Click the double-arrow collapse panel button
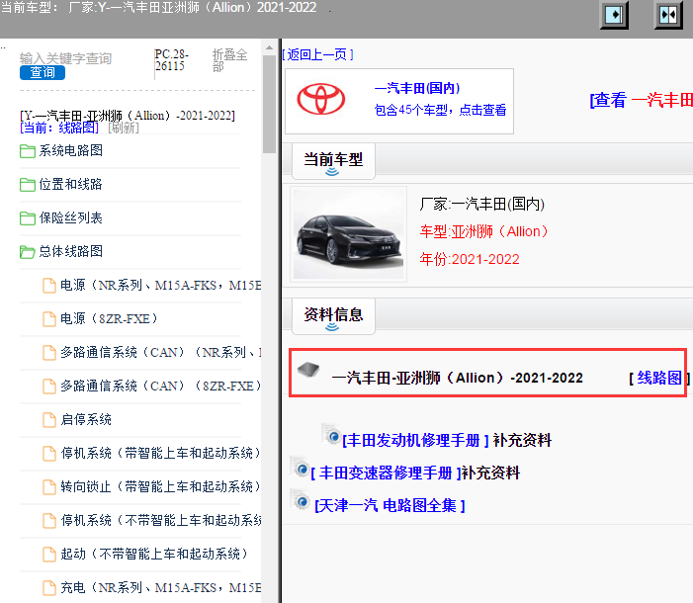693x603 pixels. 668,15
